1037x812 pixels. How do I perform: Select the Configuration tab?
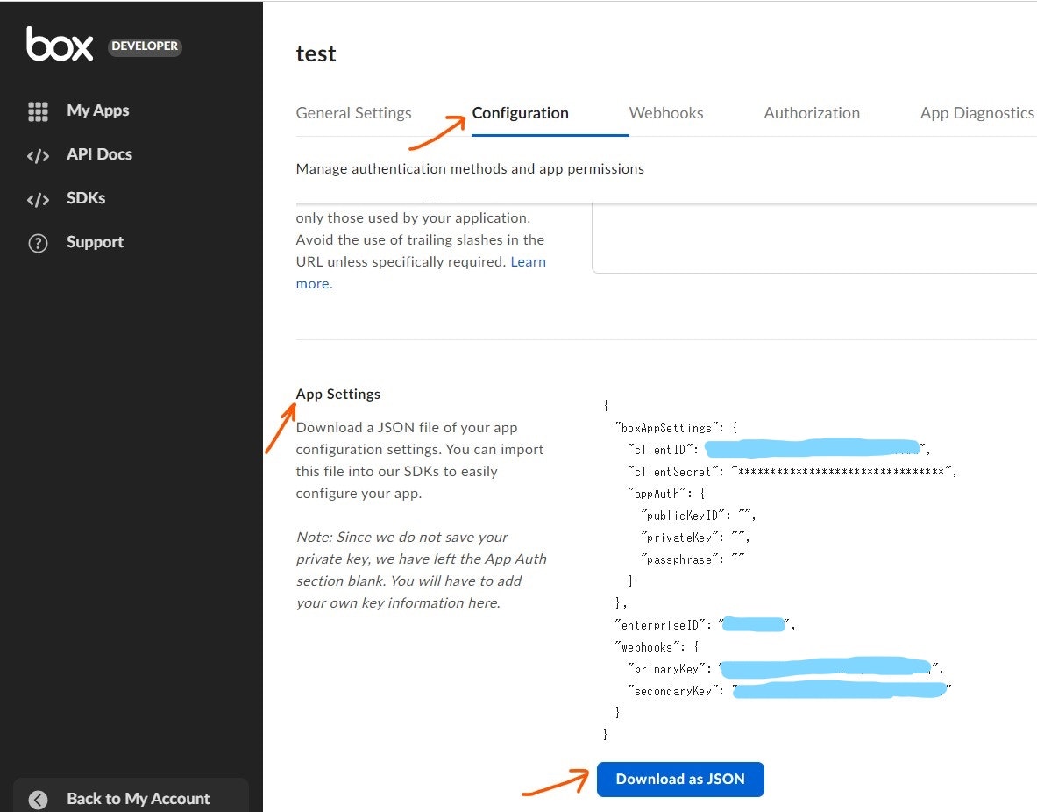point(521,113)
